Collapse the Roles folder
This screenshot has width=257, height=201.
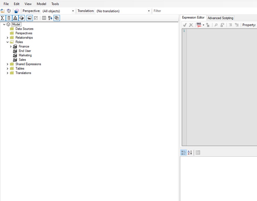pos(8,42)
